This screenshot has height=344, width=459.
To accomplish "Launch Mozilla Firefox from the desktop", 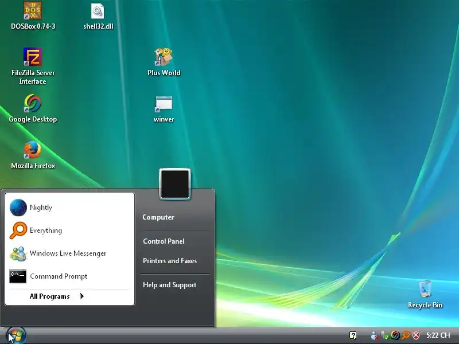I will point(33,155).
